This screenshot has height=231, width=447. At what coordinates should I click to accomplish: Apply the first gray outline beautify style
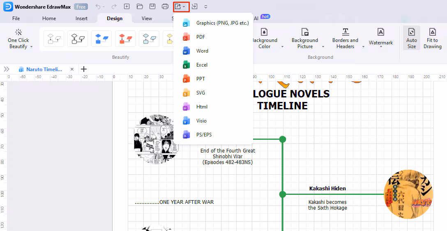[54, 39]
